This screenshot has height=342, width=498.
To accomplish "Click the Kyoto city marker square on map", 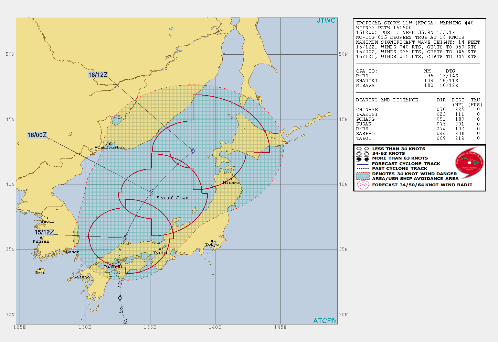I will coord(160,249).
